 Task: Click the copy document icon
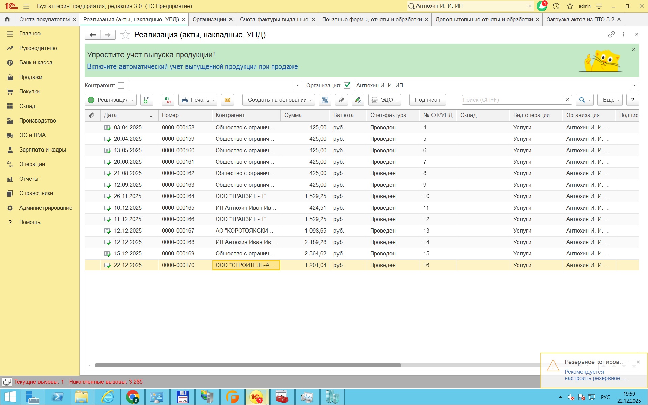[146, 100]
